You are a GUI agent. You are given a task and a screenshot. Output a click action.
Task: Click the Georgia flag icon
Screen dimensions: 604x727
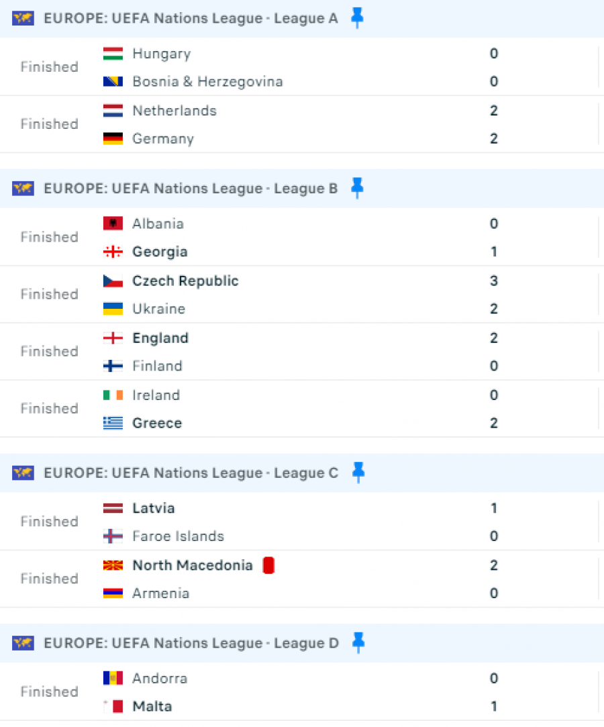point(113,252)
